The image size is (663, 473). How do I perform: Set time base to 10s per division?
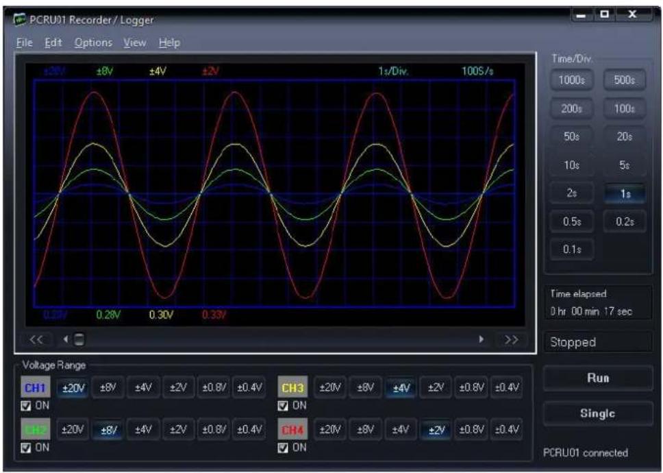click(572, 165)
